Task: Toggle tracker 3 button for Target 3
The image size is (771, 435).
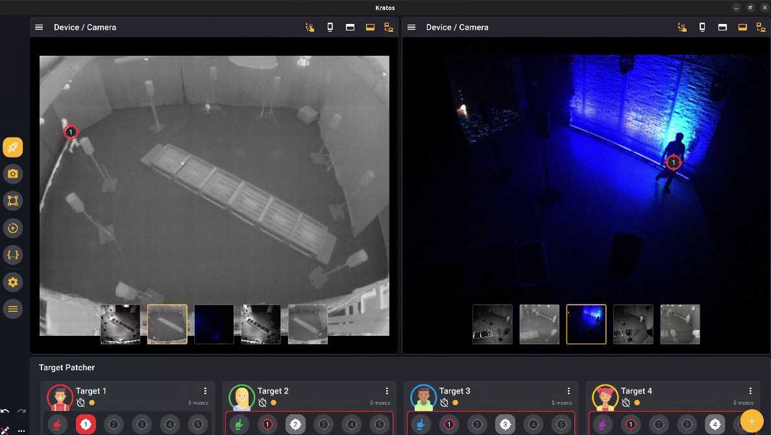Action: (x=505, y=425)
